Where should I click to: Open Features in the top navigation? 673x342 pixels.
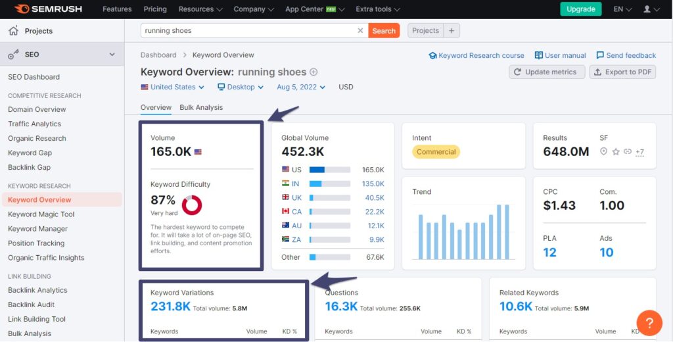tap(117, 9)
